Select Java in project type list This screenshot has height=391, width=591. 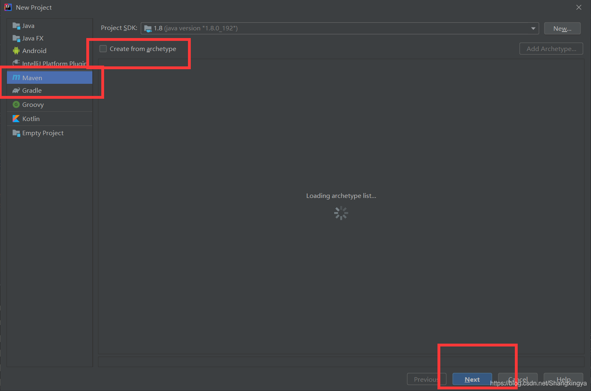(x=50, y=26)
